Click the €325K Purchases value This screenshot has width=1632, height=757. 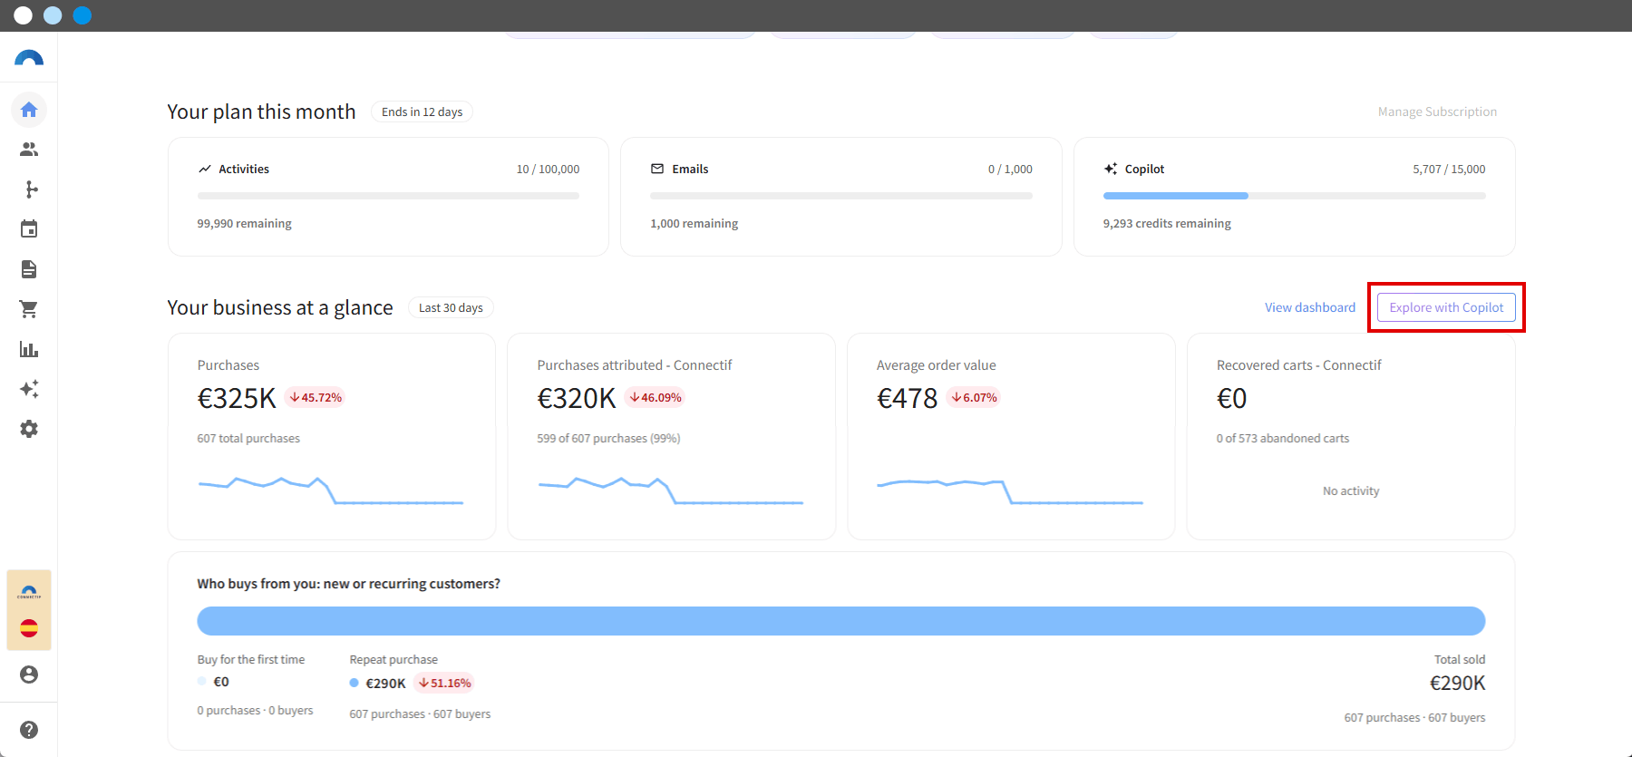click(237, 398)
